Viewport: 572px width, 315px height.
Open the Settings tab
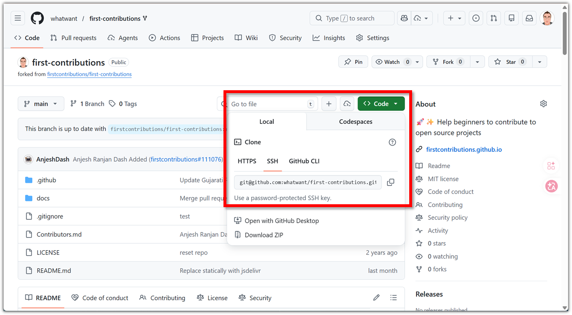373,38
